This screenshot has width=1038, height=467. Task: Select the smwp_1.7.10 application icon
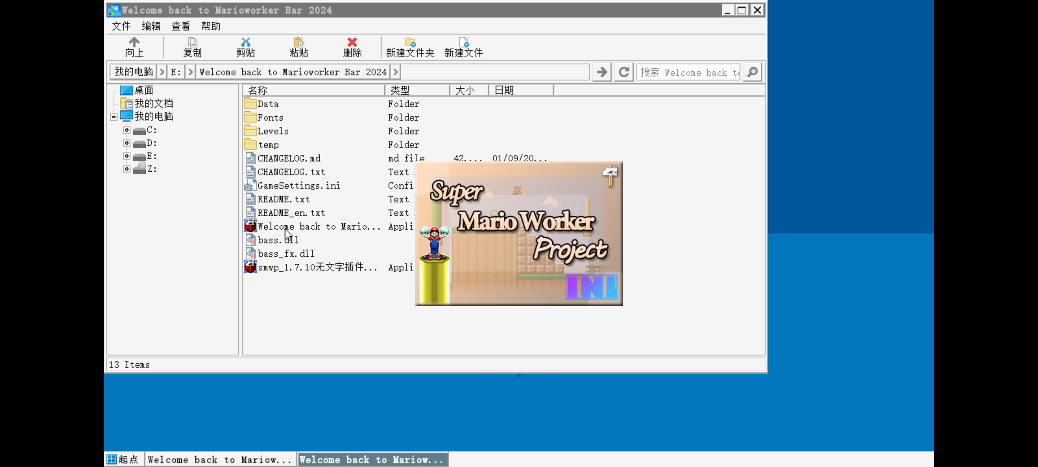point(250,267)
